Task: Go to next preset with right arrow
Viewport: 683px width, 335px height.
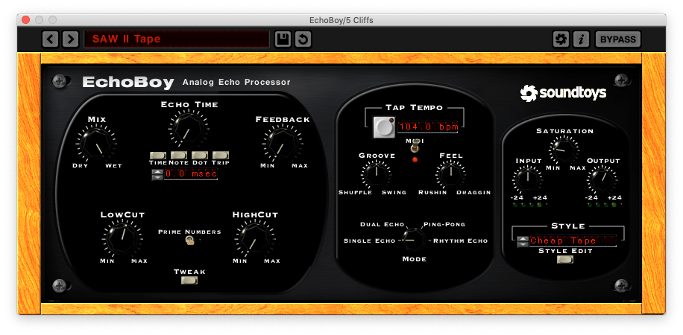Action: coord(70,39)
